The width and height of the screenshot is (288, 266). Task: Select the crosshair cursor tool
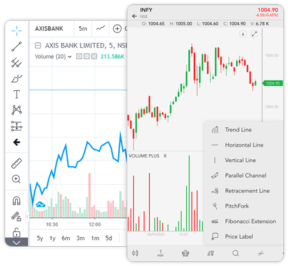tap(17, 31)
